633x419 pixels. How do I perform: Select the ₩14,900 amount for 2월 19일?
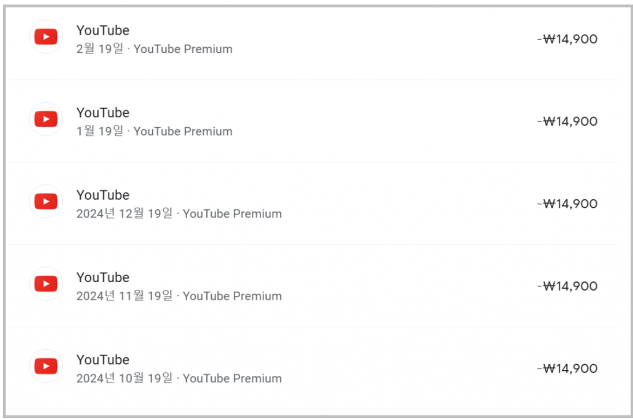pos(567,39)
